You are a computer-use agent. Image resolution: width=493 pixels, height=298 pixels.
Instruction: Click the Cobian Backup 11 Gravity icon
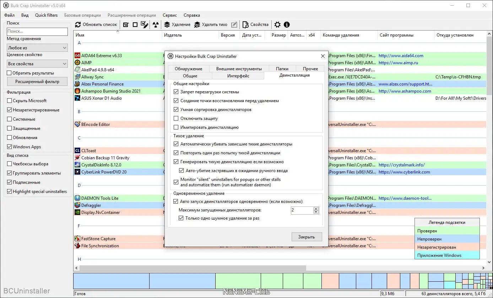(x=78, y=158)
